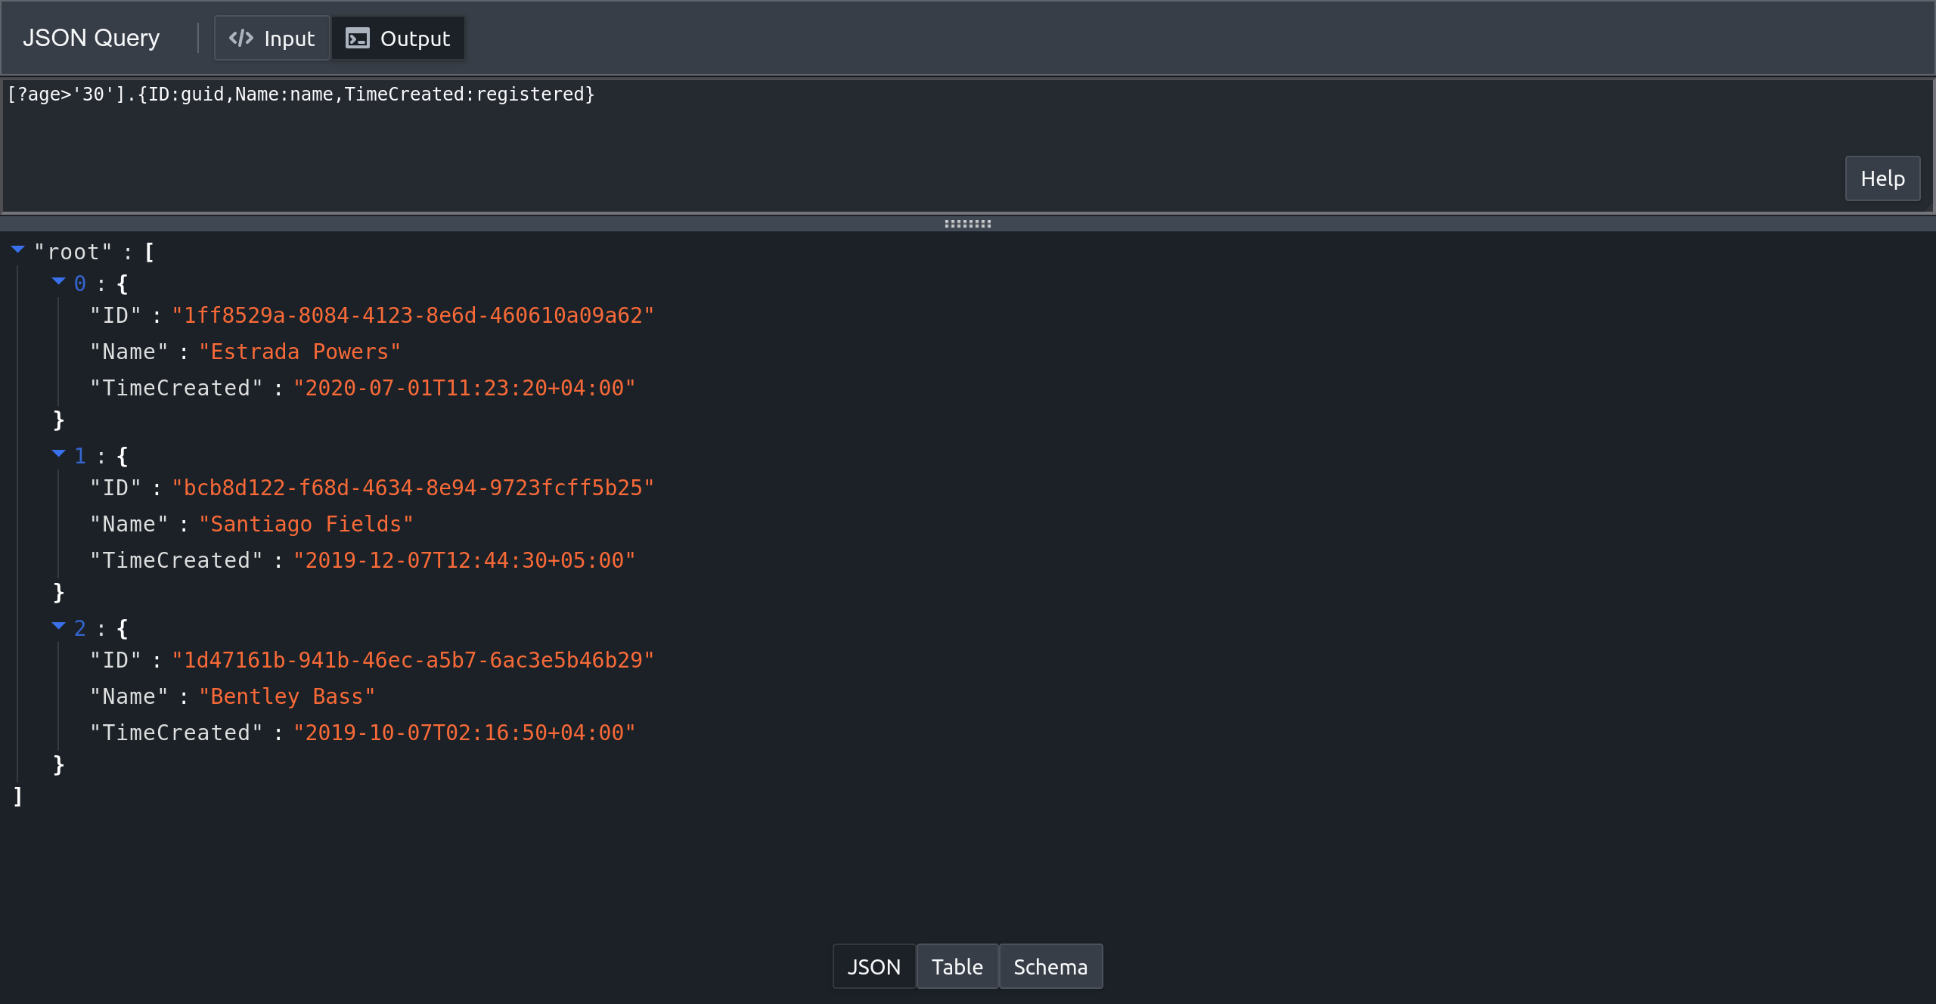Select timestamp 2019-10-07T02:16:50+04:00
Image resolution: width=1936 pixels, height=1004 pixels.
tap(464, 733)
